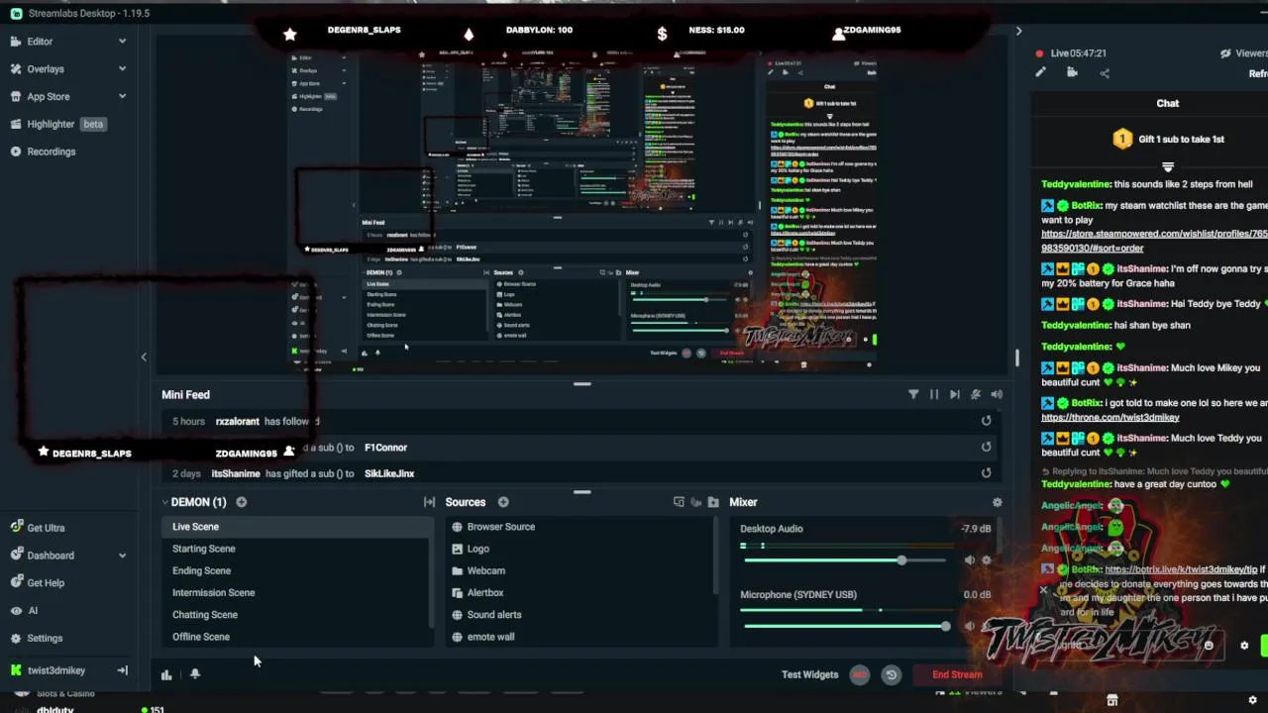Select the Chatting Scene

coord(297,615)
